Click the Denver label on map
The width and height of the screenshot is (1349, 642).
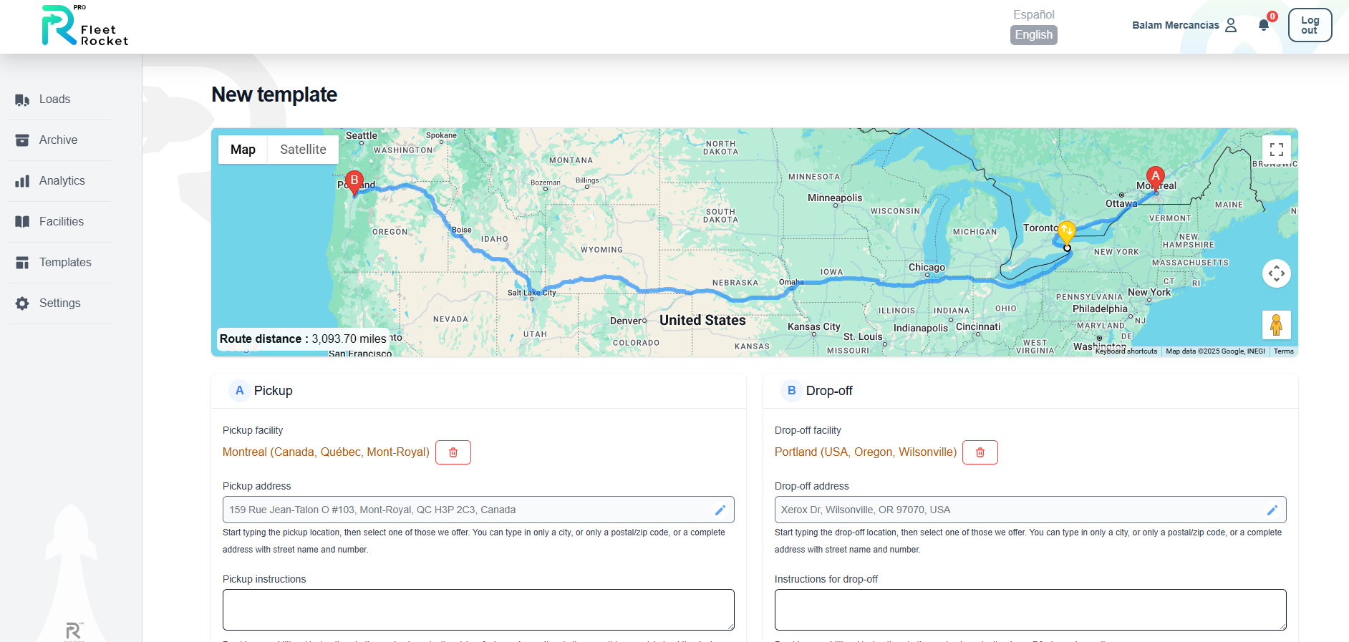click(x=627, y=321)
